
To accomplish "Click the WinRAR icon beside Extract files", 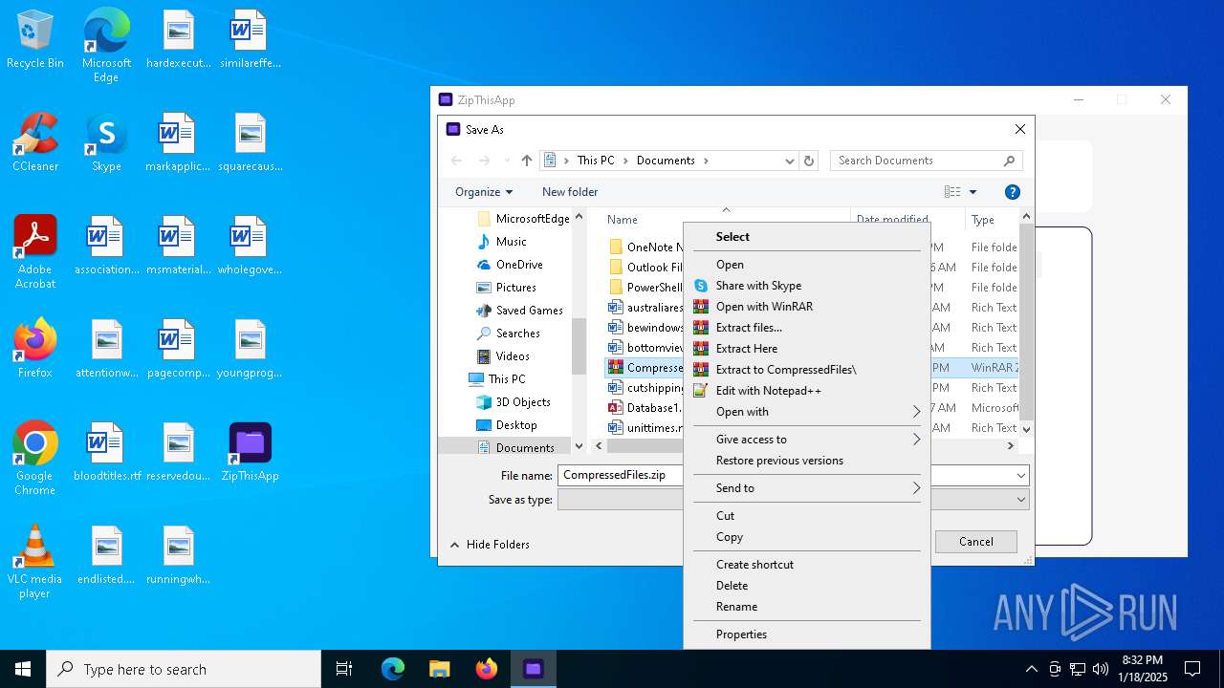I will click(701, 328).
